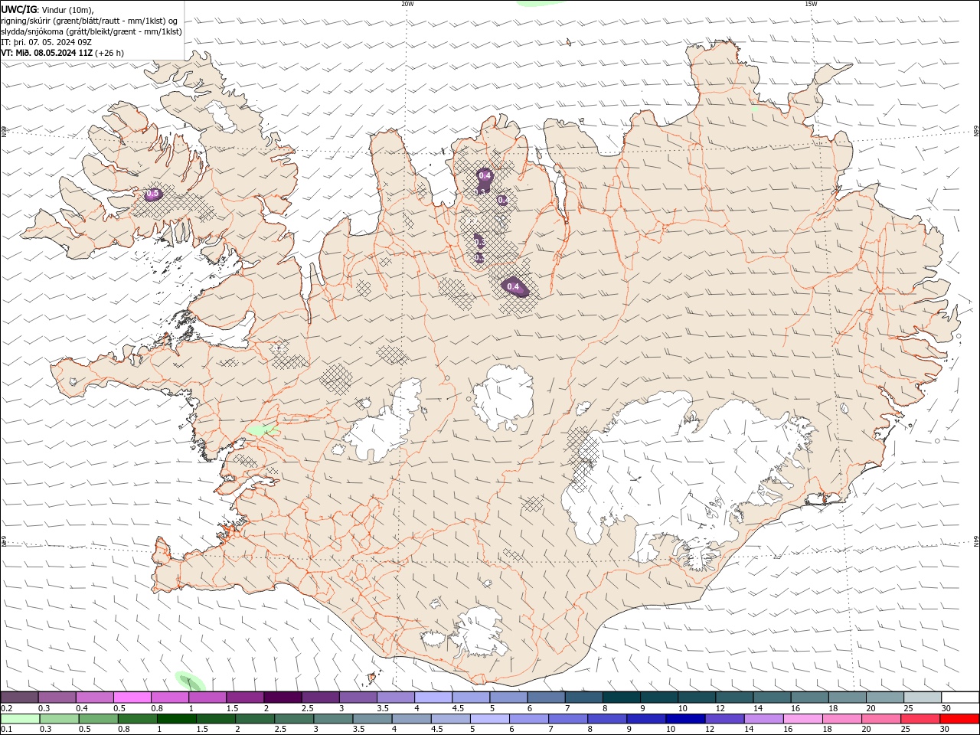Click the 'slydda/snjókoma' description line
Viewport: 980px width, 735px height.
click(92, 31)
